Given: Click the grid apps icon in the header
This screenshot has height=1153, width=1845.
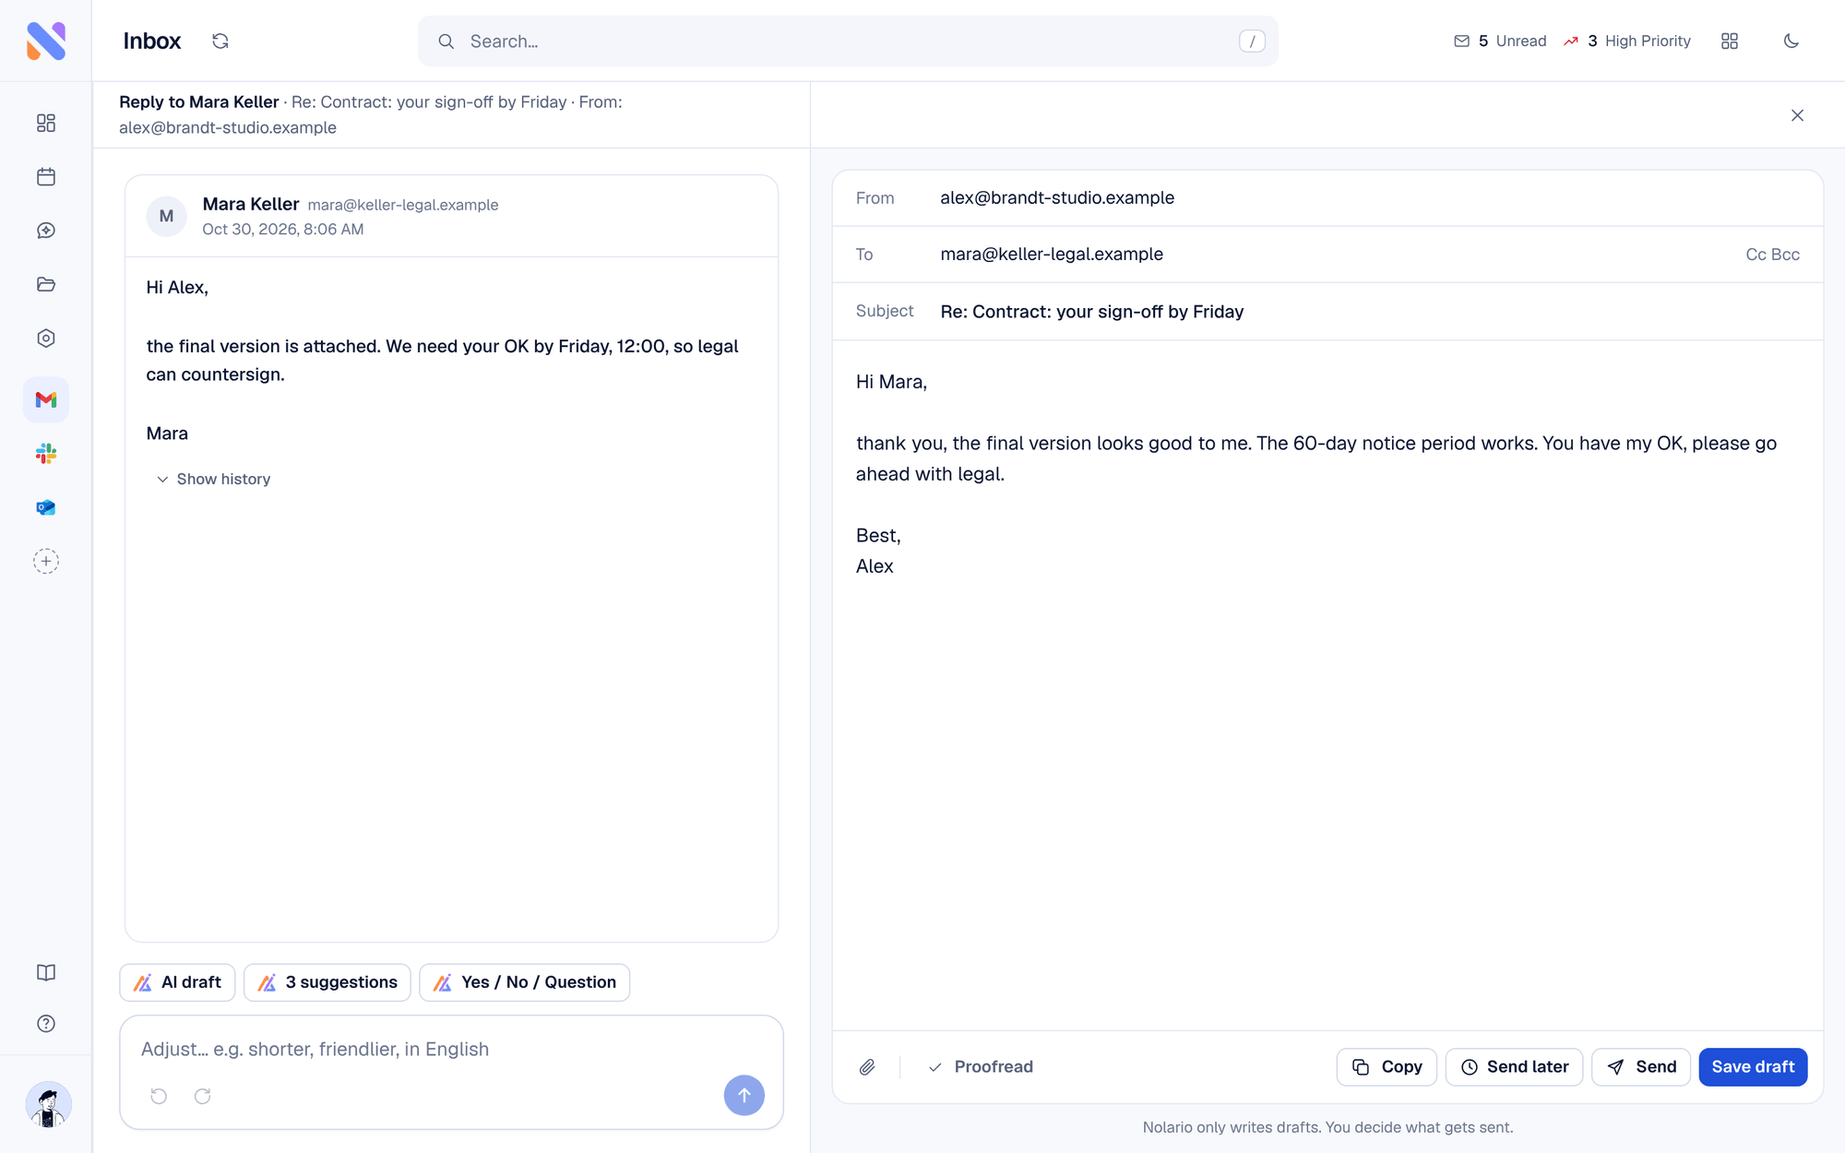Looking at the screenshot, I should click(1730, 41).
